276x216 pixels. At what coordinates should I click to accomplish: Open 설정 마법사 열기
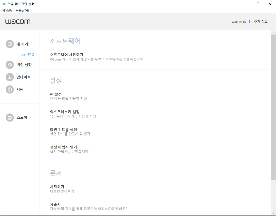pyautogui.click(x=63, y=147)
